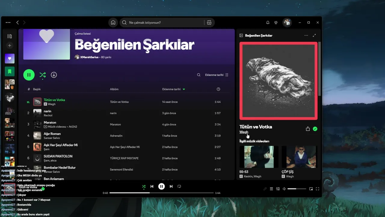The image size is (385, 217).
Task: Select 'Aşk Her Şeyi Affeder Mi' track title
Action: point(60,145)
